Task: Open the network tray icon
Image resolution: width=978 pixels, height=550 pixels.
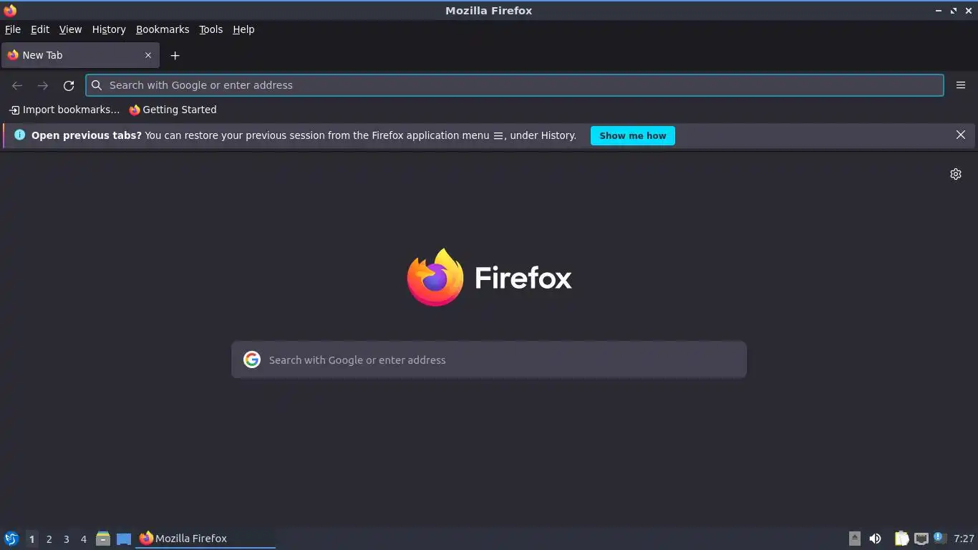Action: (921, 539)
